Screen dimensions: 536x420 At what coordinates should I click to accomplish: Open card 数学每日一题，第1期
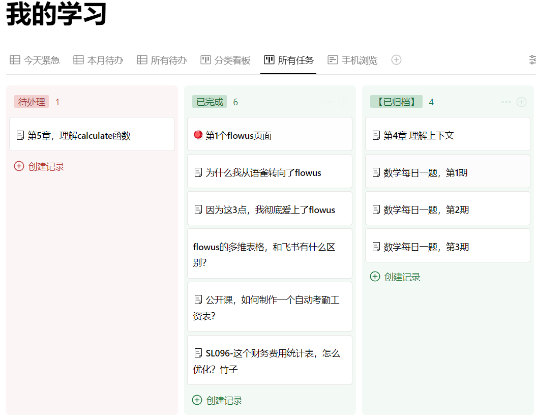(448, 171)
